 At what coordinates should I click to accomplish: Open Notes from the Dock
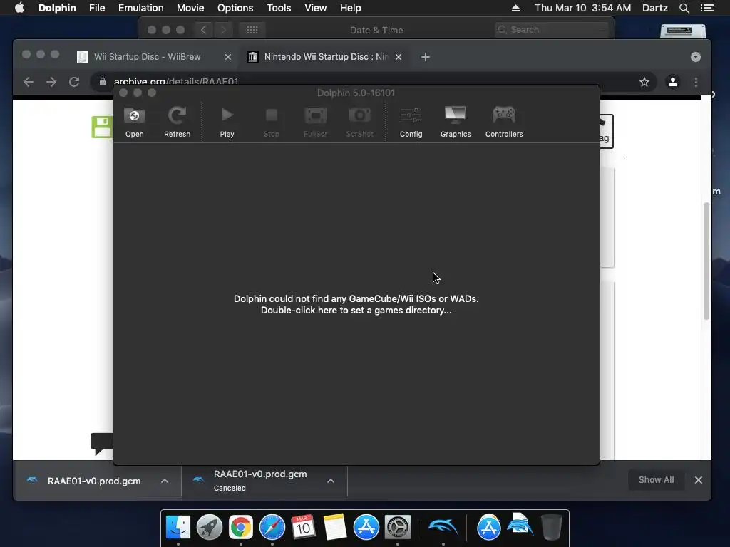(x=335, y=527)
